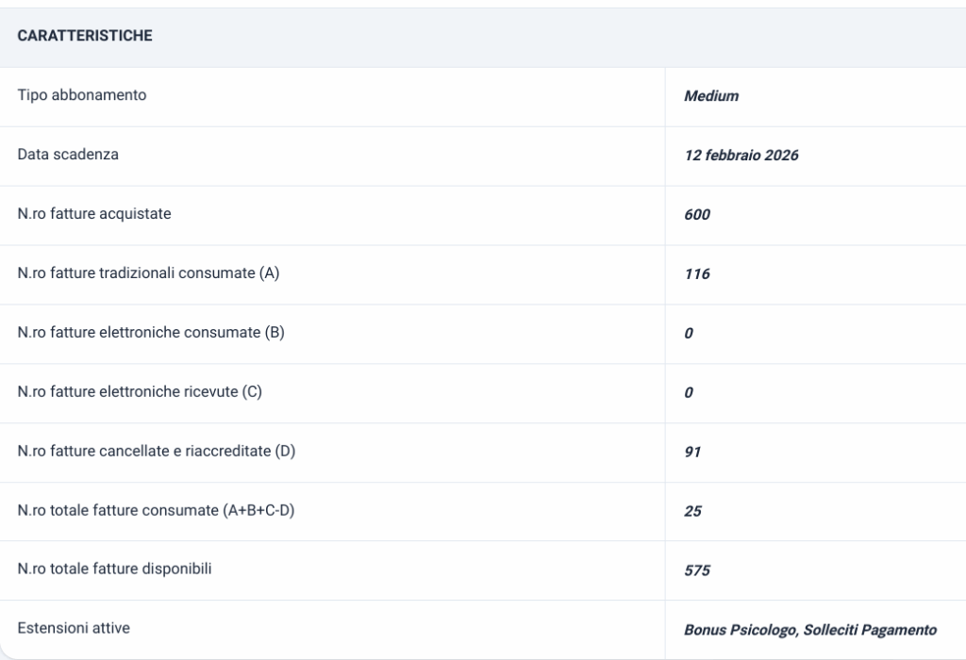This screenshot has height=660, width=966.
Task: Select 'N.ro totale fatture disponibili' label
Action: click(x=114, y=569)
